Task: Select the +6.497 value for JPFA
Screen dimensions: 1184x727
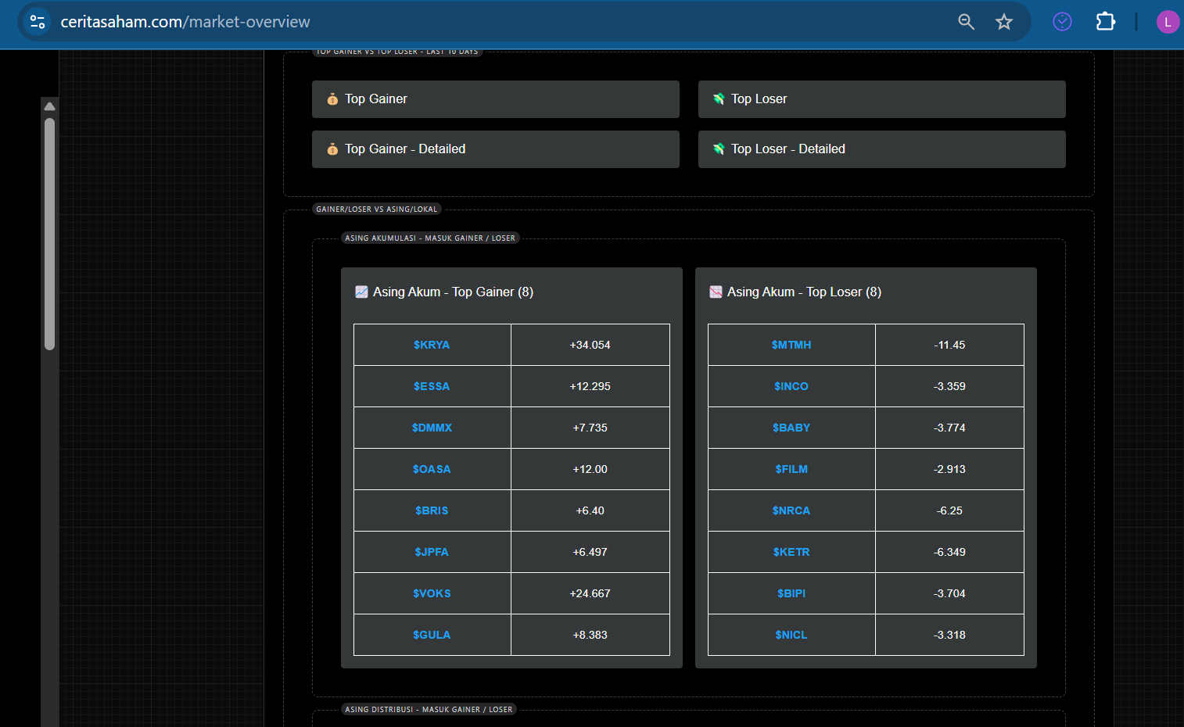Action: [x=590, y=552]
